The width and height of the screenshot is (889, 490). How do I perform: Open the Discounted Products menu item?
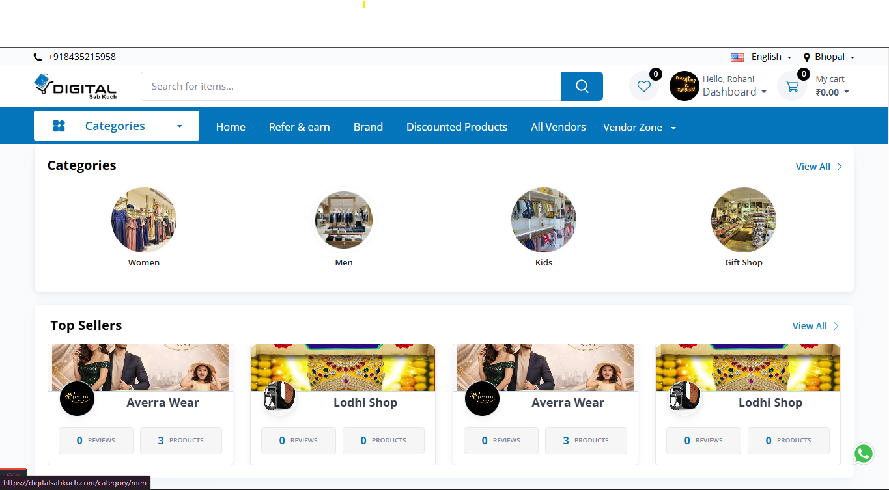click(x=457, y=128)
